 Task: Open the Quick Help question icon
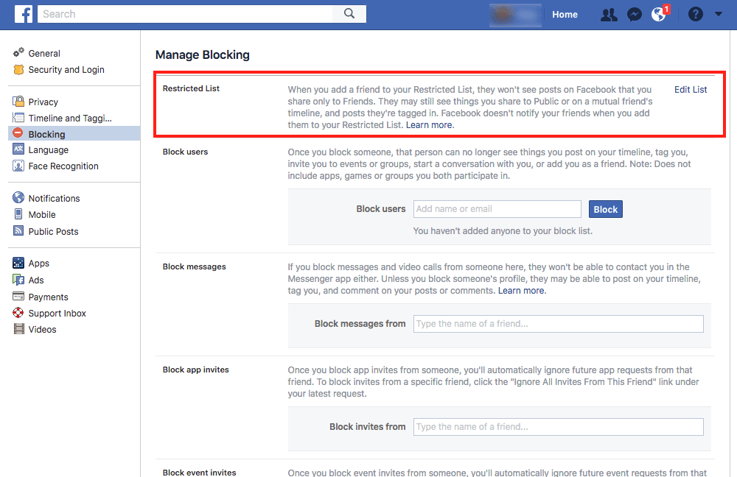point(696,15)
